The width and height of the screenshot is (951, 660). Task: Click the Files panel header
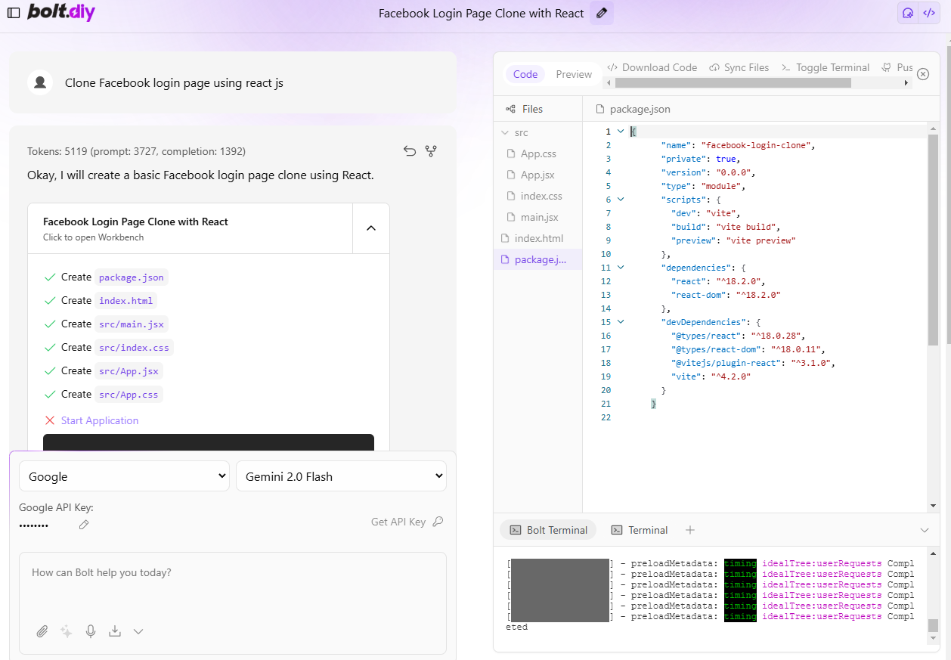(x=524, y=109)
